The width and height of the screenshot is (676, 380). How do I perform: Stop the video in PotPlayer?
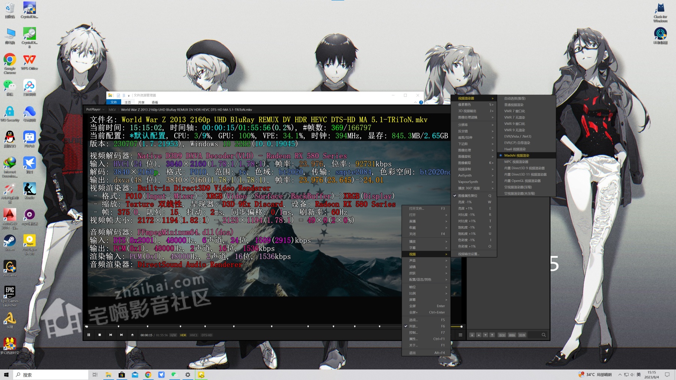pos(100,335)
